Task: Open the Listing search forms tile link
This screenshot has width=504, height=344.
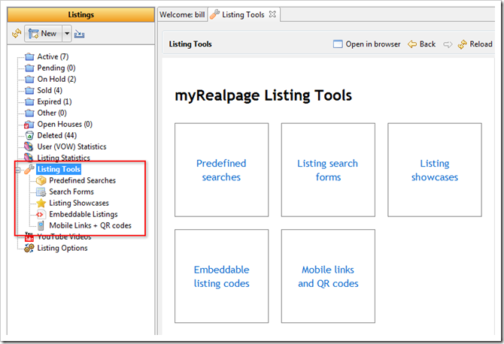Action: pyautogui.click(x=327, y=170)
